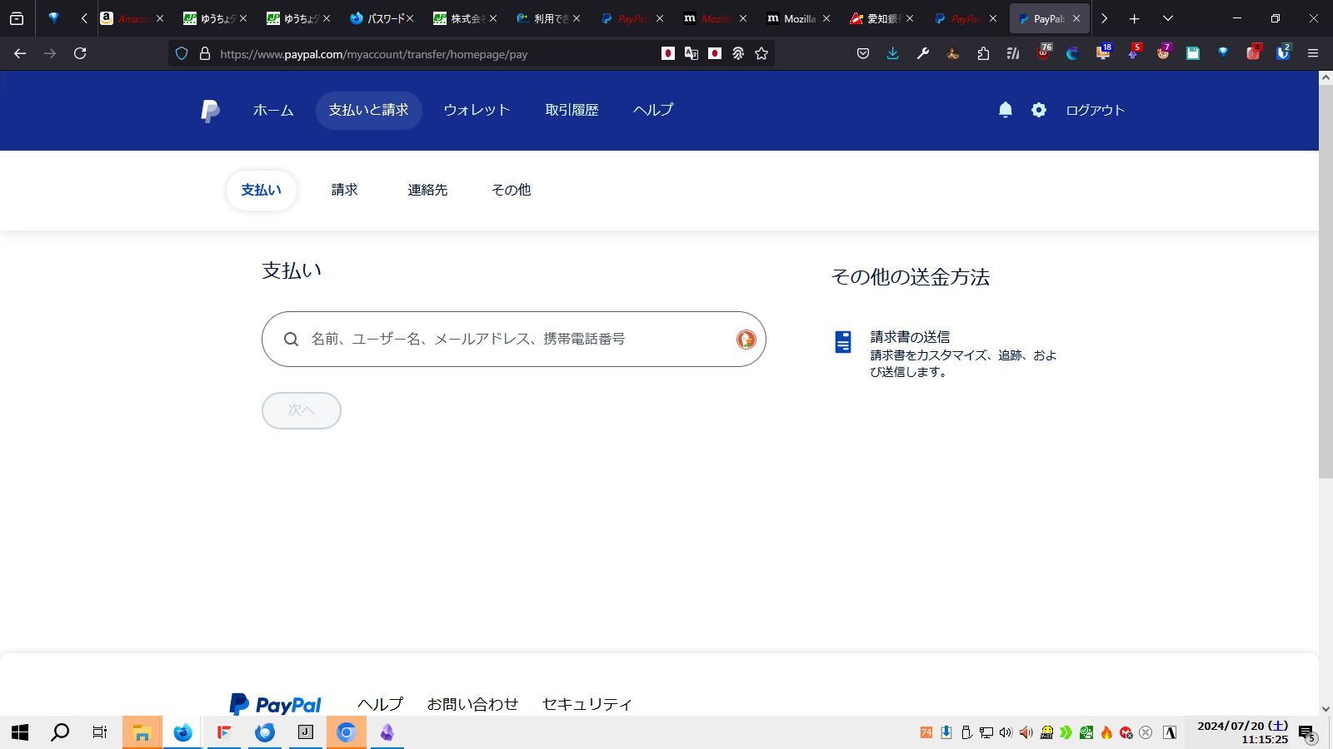Screen dimensions: 1333x749
Task: Open the Windows notification center
Action: [1306, 732]
